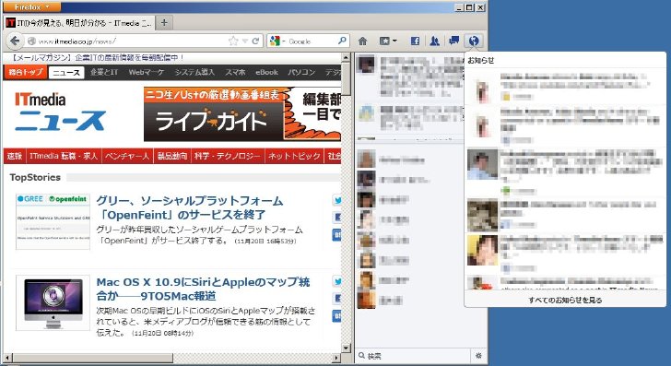The image size is (671, 366).
Task: Open the システム導入 navigation item
Action: [x=194, y=72]
